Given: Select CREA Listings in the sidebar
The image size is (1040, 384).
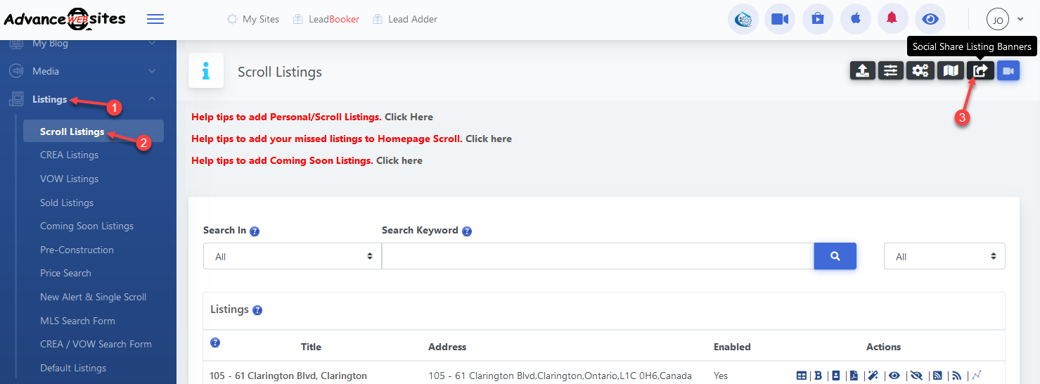Looking at the screenshot, I should click(x=69, y=155).
